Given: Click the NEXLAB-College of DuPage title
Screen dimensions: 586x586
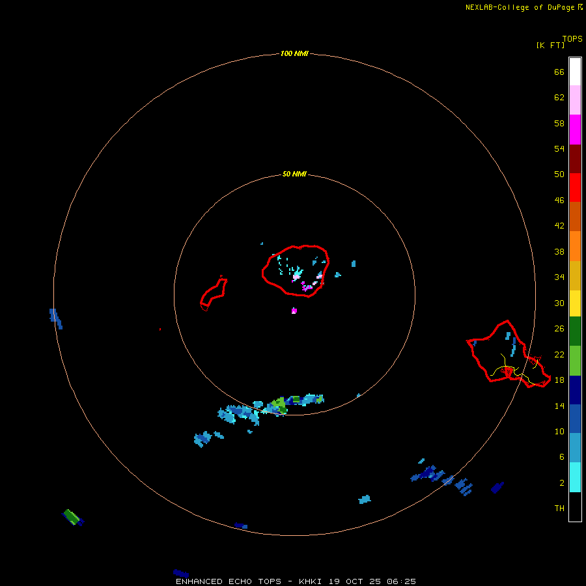Looking at the screenshot, I should pyautogui.click(x=520, y=7).
